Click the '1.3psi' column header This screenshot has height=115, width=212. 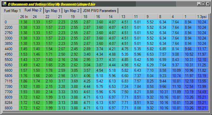tap(202, 17)
